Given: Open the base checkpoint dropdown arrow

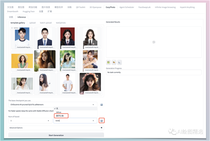Looking at the screenshot, I should click(93, 105).
